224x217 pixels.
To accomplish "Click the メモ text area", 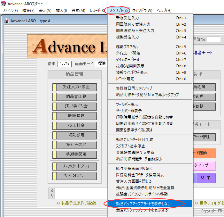I will click(81, 193).
